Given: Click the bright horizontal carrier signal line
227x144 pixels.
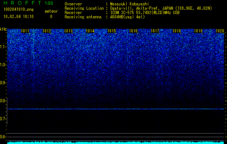Looking at the screenshot, I should [115, 109].
